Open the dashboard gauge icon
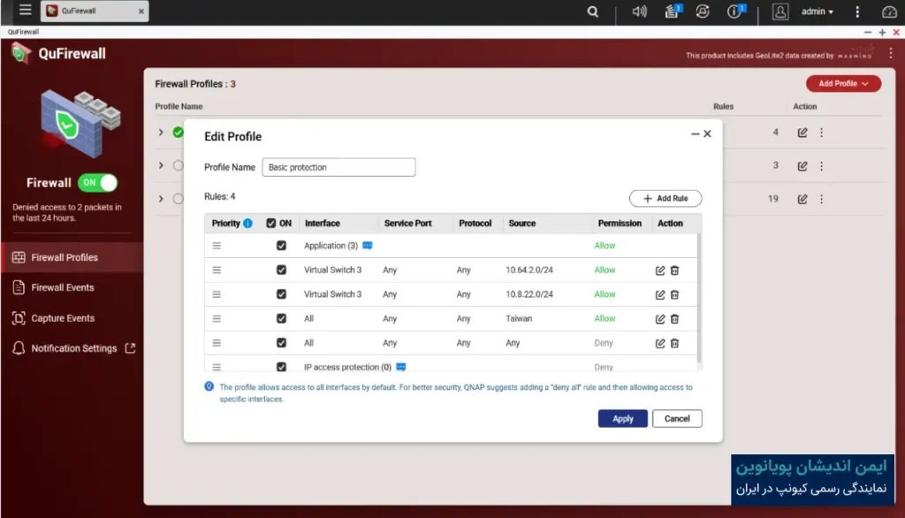Viewport: 905px width, 518px height. 889,11
